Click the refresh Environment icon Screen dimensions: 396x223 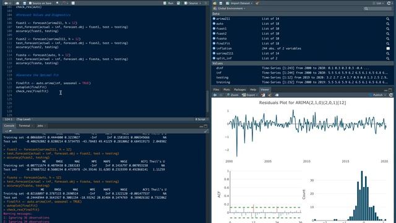[x=389, y=3]
